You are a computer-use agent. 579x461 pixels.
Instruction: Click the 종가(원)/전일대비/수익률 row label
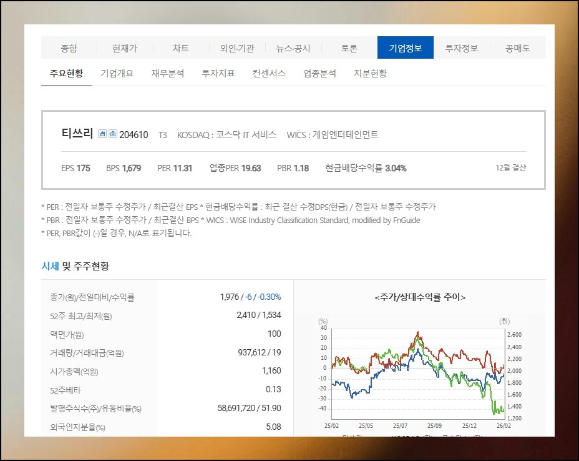coord(92,297)
